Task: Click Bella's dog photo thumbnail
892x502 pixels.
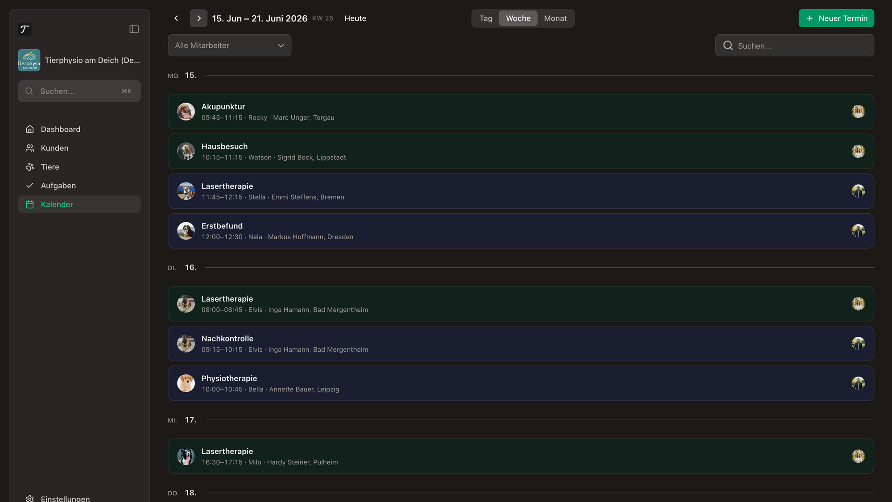Action: 186,383
